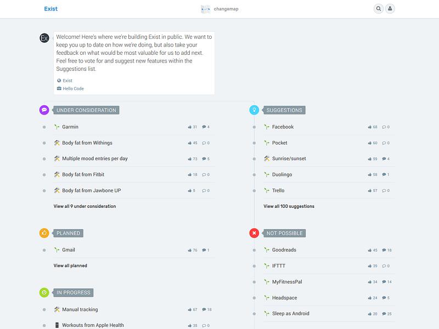The width and height of the screenshot is (439, 329).
Task: Open the Sleep as Android item
Action: (291, 314)
